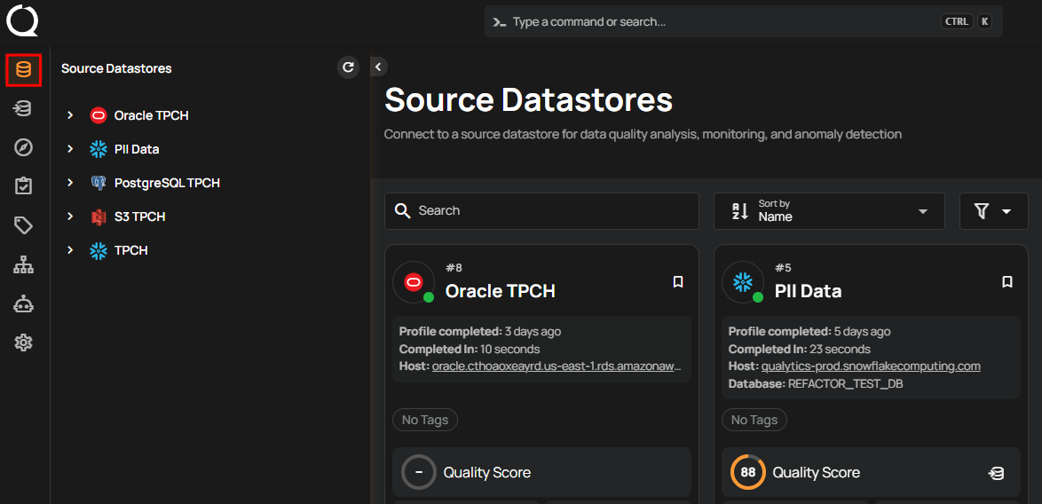Open the Tags icon in the sidebar
This screenshot has width=1042, height=504.
click(24, 225)
